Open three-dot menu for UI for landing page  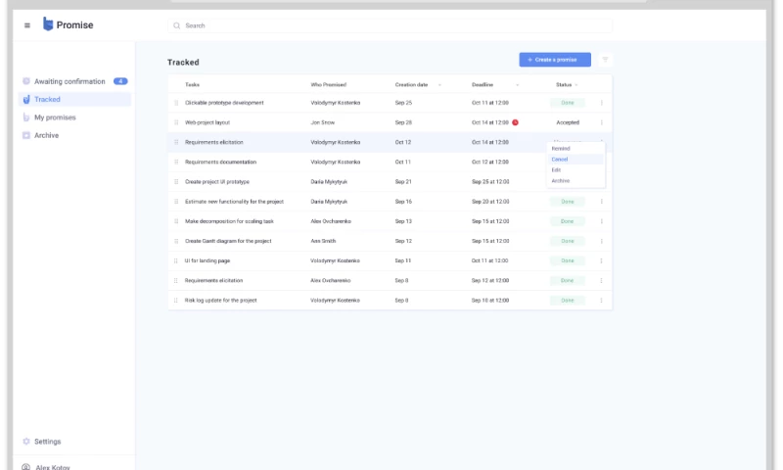[601, 260]
